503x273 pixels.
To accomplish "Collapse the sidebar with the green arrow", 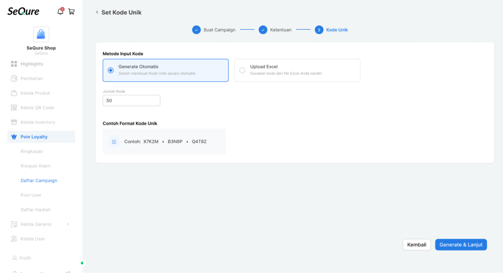I will point(82,263).
